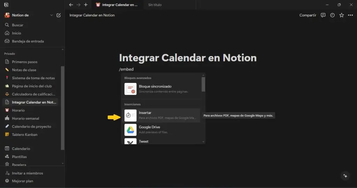357x188 pixels.
Task: Open Integrar Calendar en Not... sidebar page
Action: point(30,102)
